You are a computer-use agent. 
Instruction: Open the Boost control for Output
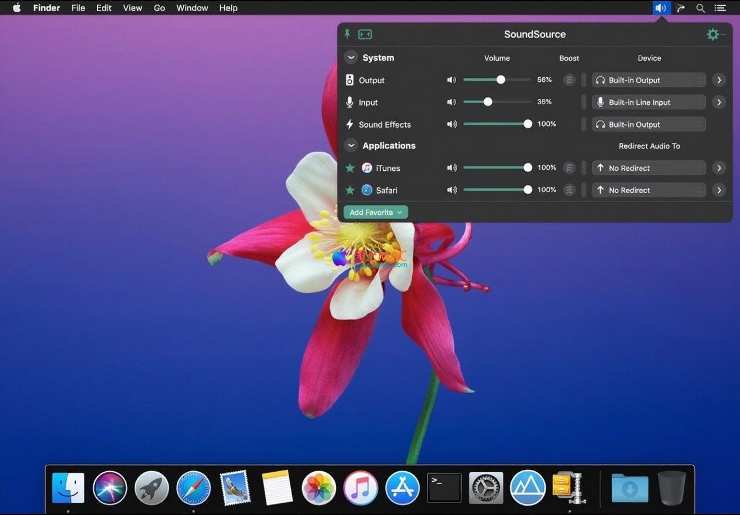tap(569, 80)
